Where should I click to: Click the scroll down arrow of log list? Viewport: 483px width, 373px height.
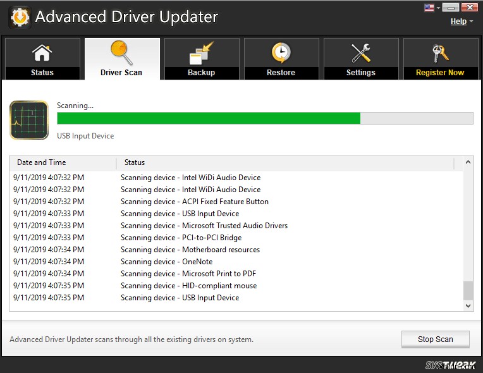pos(468,306)
